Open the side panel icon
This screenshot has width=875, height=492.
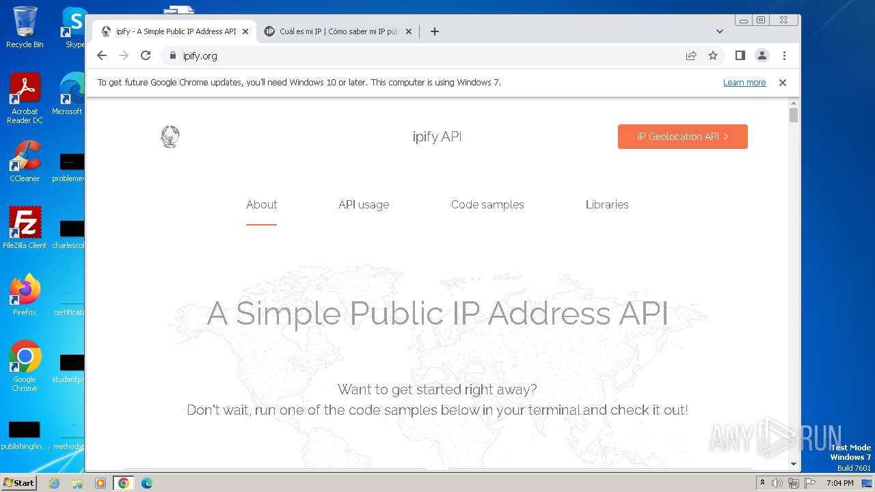click(740, 55)
